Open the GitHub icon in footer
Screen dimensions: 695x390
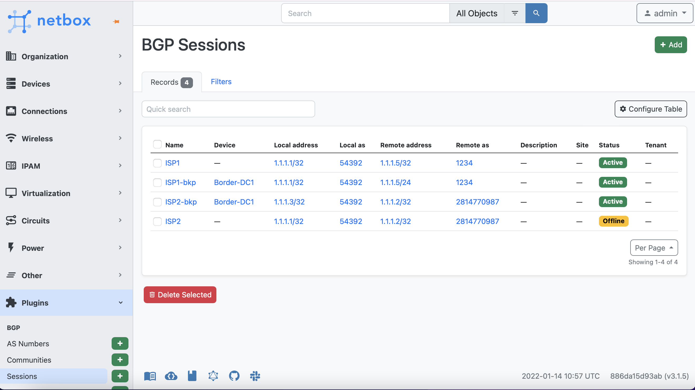234,376
